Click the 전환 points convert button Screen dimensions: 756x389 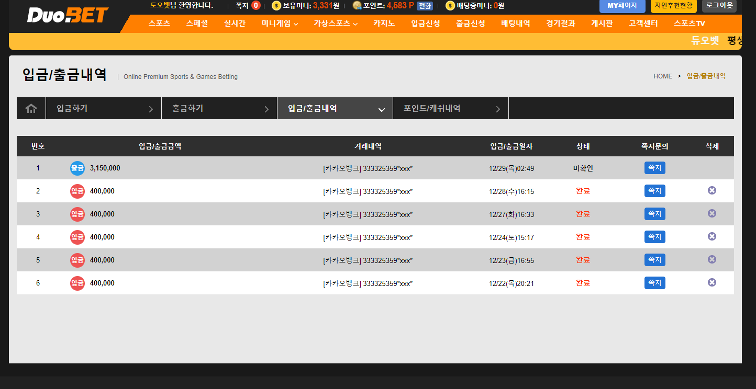[425, 6]
